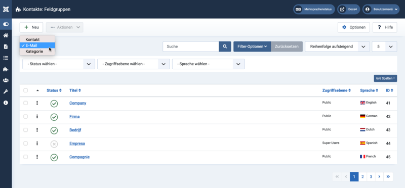This screenshot has height=188, width=405.
Task: Open Reihenfolge aufsteigend sort dropdown
Action: [x=337, y=46]
